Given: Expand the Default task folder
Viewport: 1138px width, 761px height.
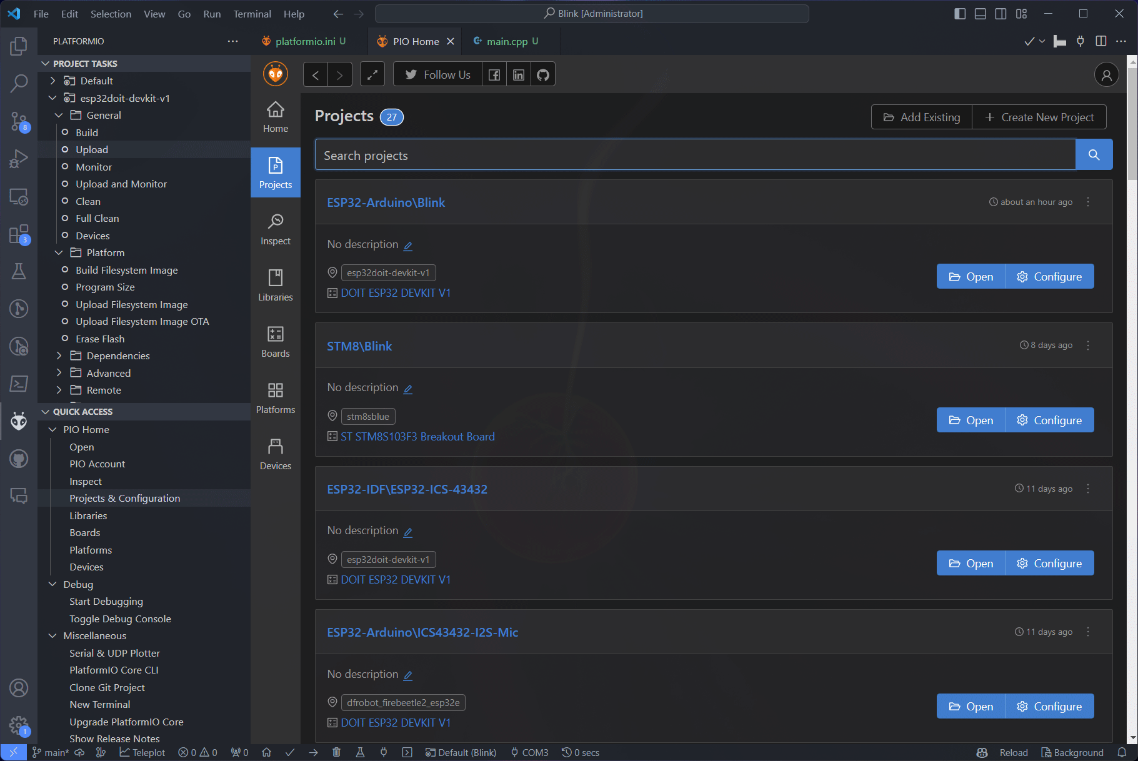Looking at the screenshot, I should 53,81.
